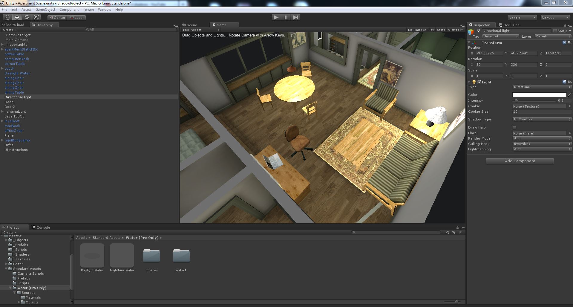573x307 pixels.
Task: Select the Scale tool
Action: click(x=36, y=17)
